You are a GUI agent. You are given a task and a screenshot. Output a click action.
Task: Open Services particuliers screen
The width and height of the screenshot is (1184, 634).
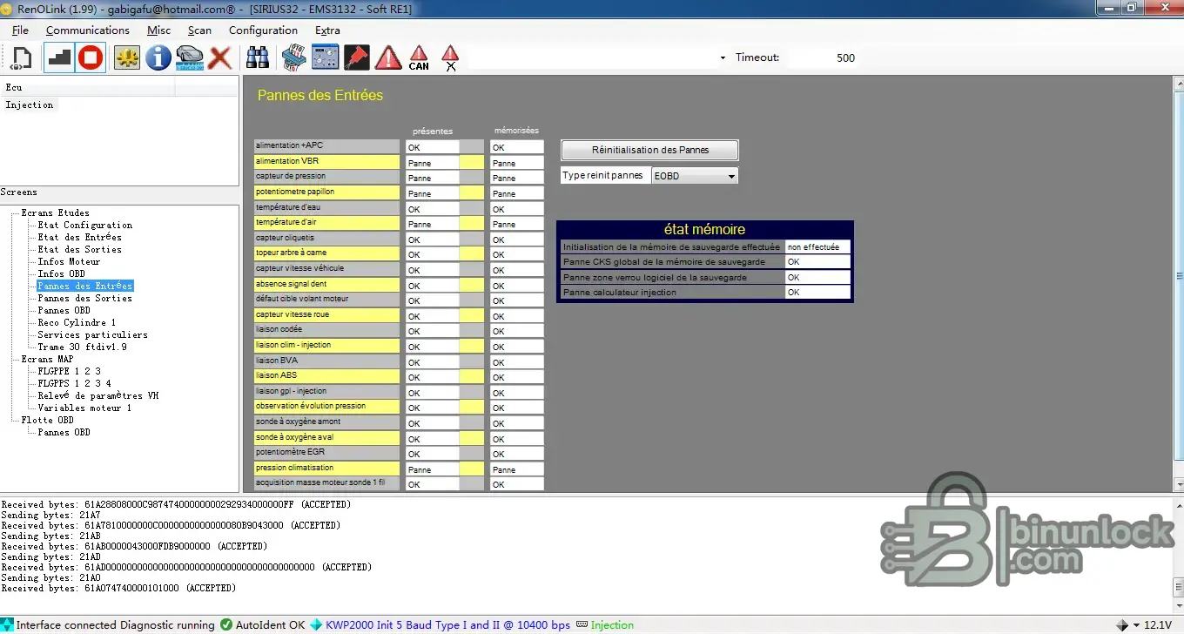tap(92, 334)
